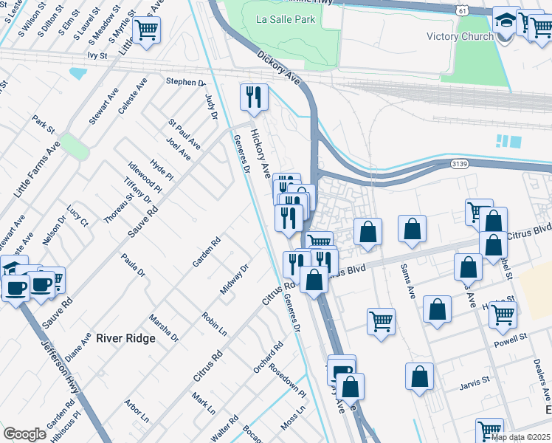Click the shopping bag marker between Sams Ave and Hickory St
The height and width of the screenshot is (443, 552).
437,310
